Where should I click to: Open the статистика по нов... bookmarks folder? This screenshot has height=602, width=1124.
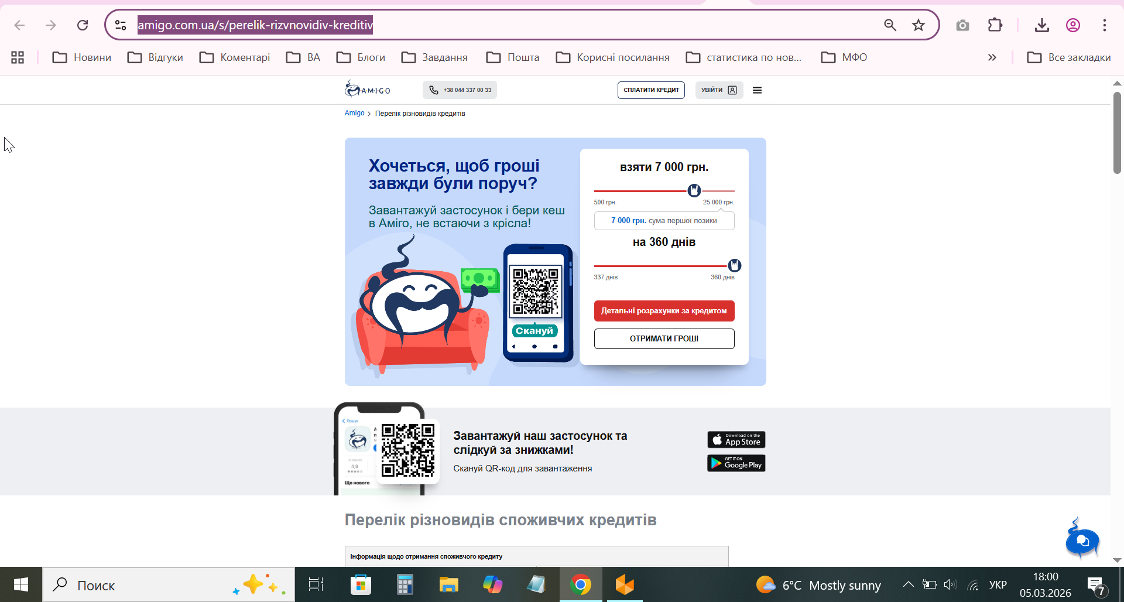743,57
